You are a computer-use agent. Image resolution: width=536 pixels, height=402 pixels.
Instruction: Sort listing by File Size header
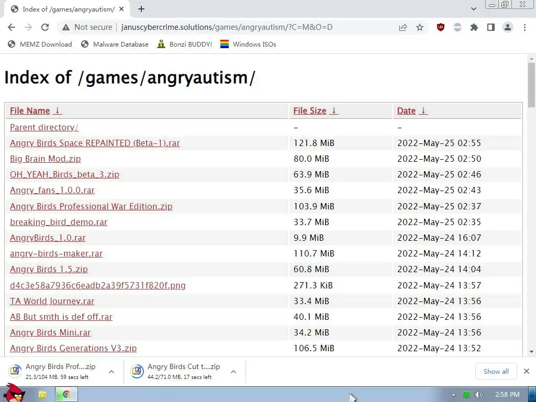(310, 111)
